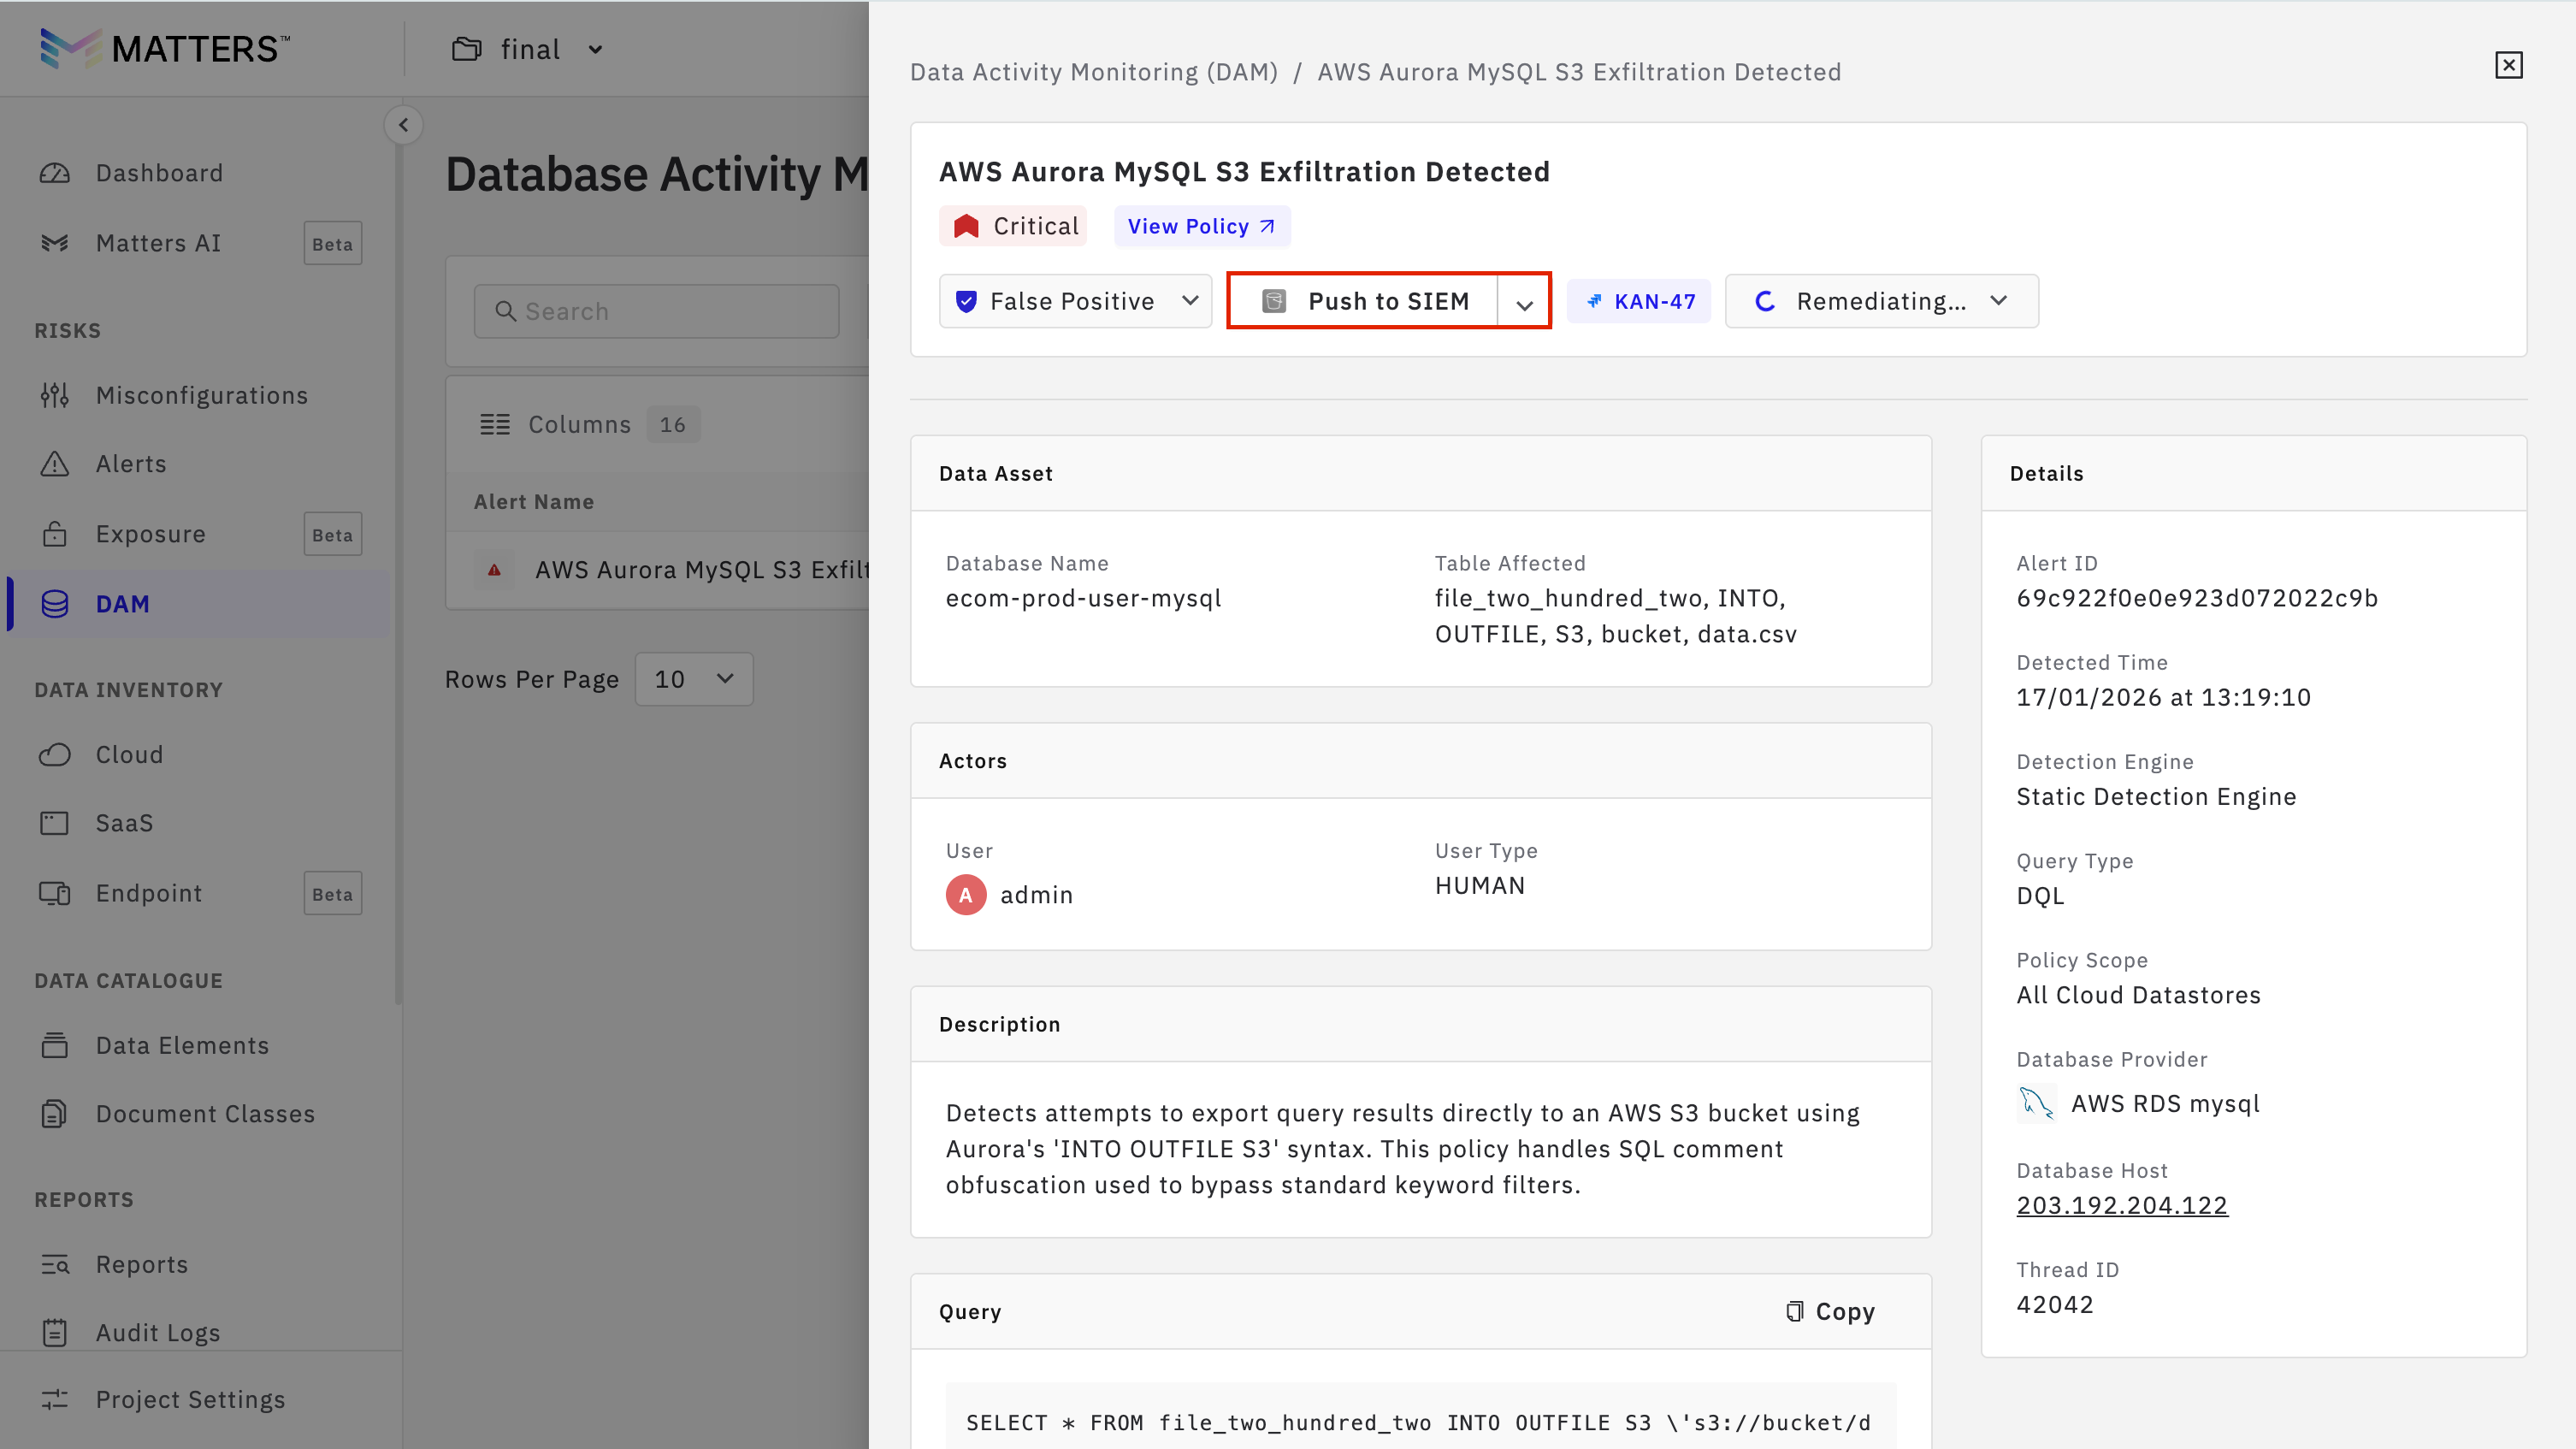Click the database host IP 203.192.204.122

pos(2121,1205)
